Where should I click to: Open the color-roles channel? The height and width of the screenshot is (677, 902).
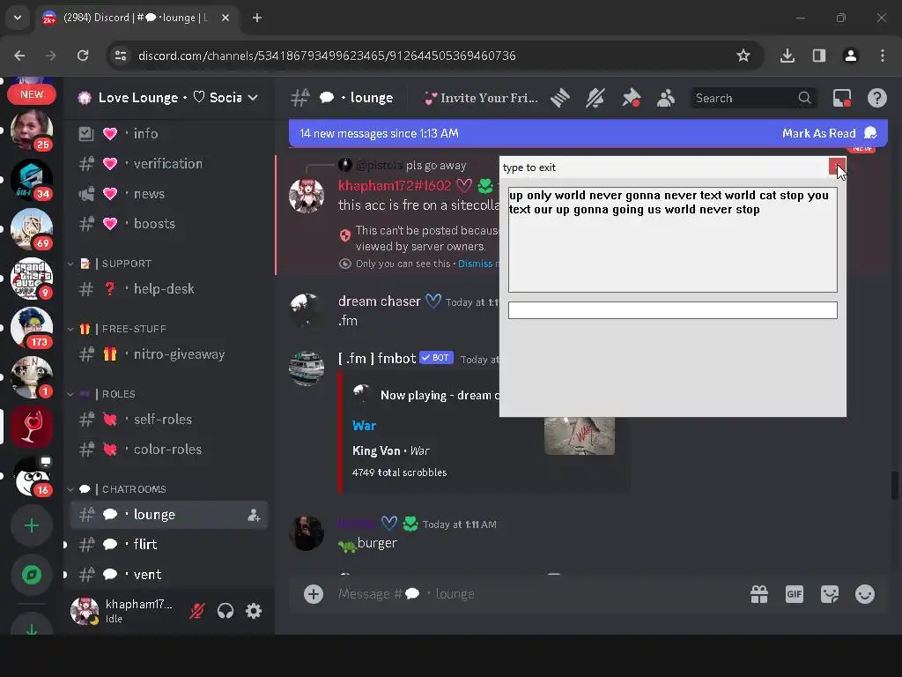click(168, 450)
